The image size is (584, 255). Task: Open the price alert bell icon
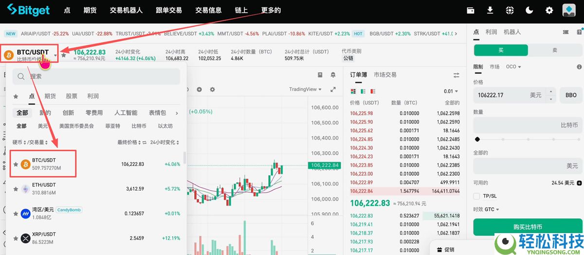tap(333, 75)
